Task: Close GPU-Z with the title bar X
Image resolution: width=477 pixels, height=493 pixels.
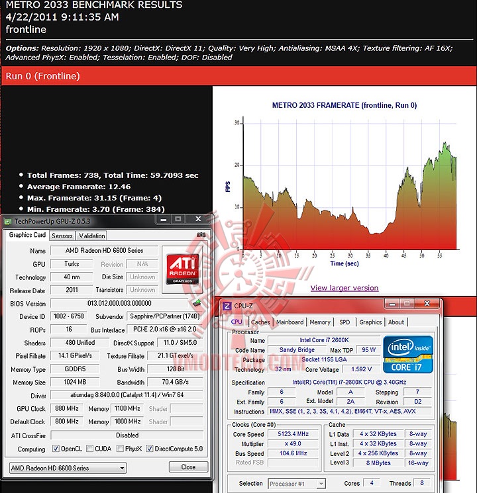Action: (x=198, y=219)
